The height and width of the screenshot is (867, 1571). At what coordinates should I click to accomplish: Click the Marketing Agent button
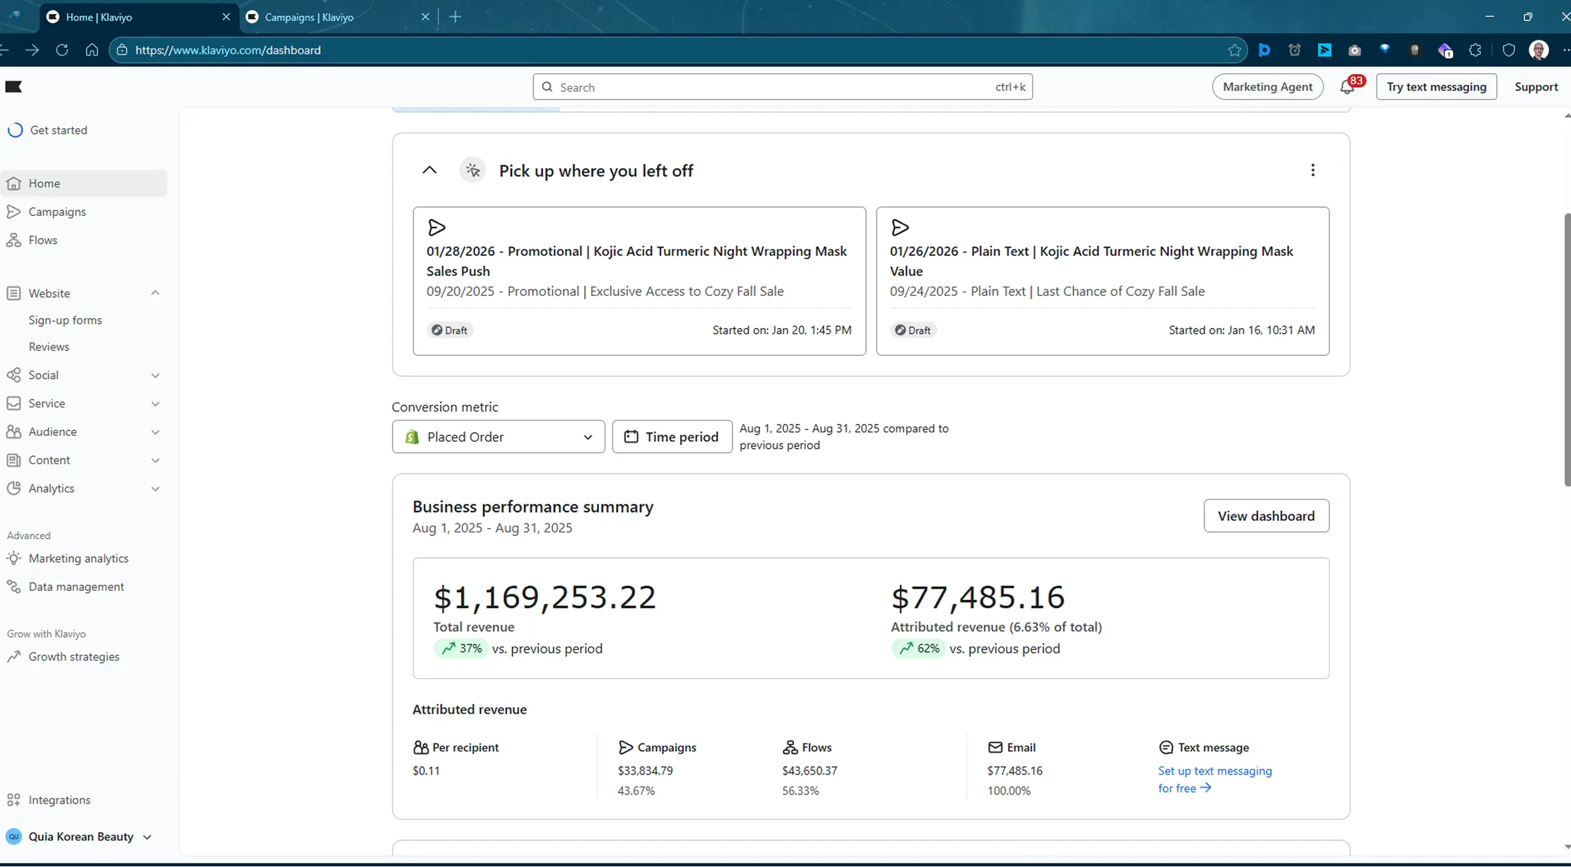click(x=1267, y=87)
